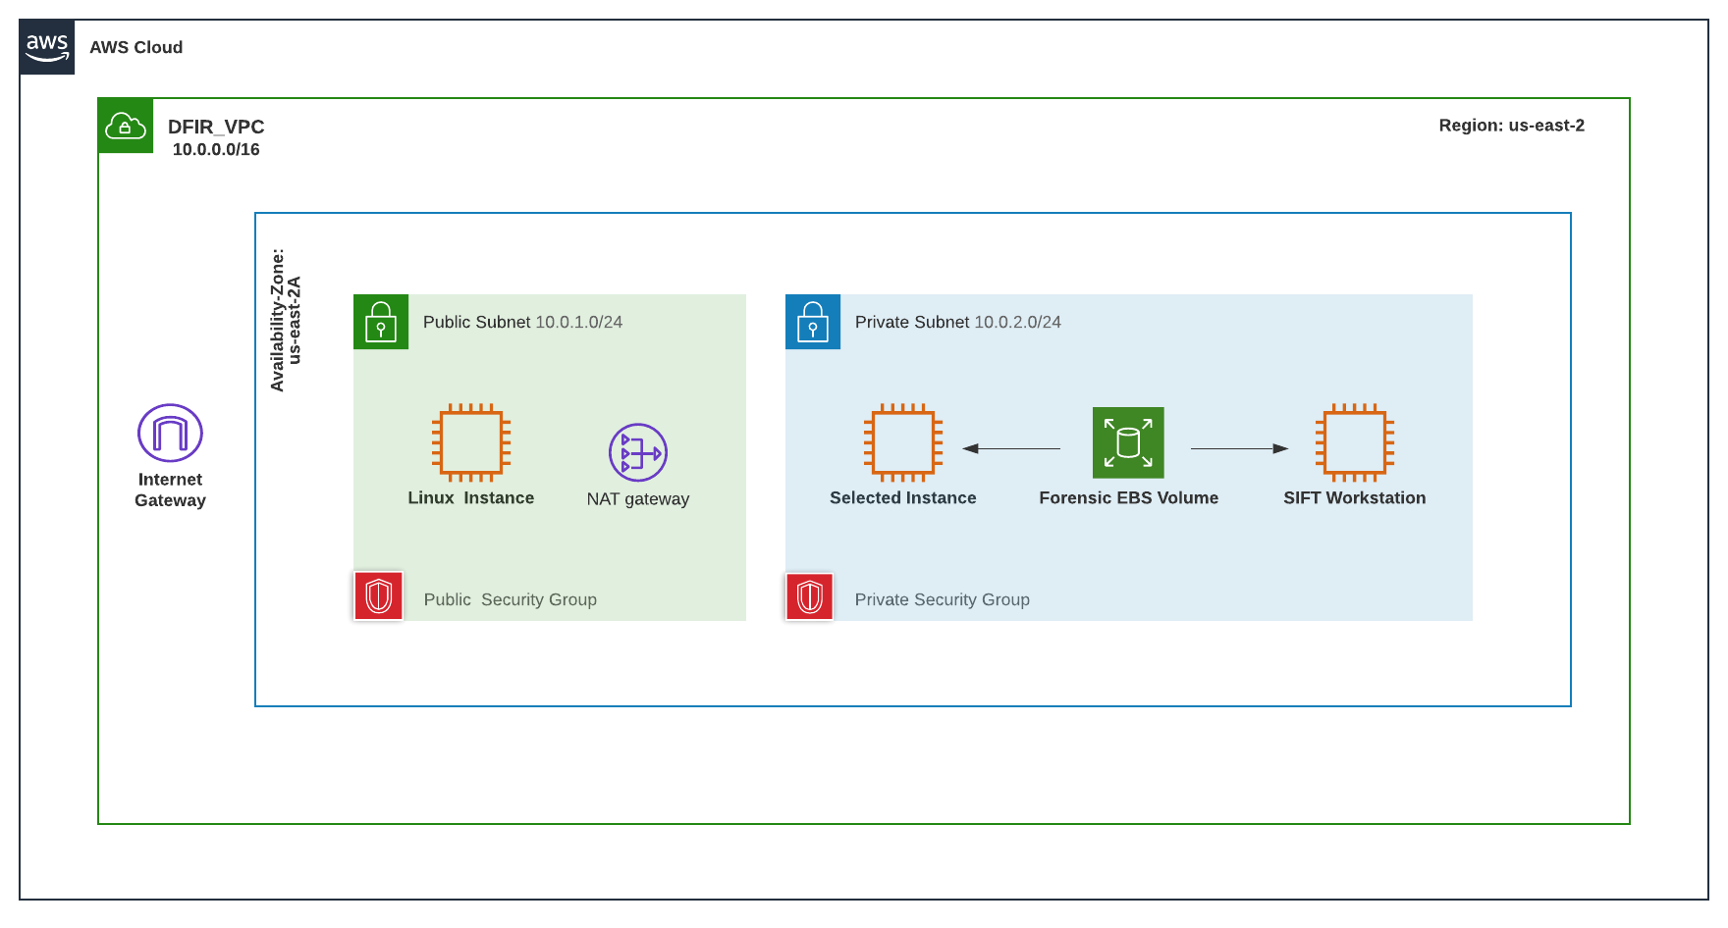Image resolution: width=1728 pixels, height=928 pixels.
Task: Select the NAT gateway icon
Action: tap(638, 452)
